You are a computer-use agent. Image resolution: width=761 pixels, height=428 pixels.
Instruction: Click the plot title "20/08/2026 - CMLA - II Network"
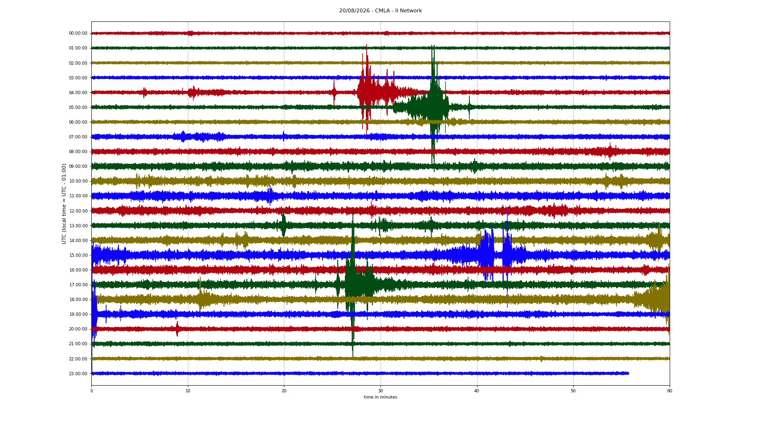click(380, 11)
